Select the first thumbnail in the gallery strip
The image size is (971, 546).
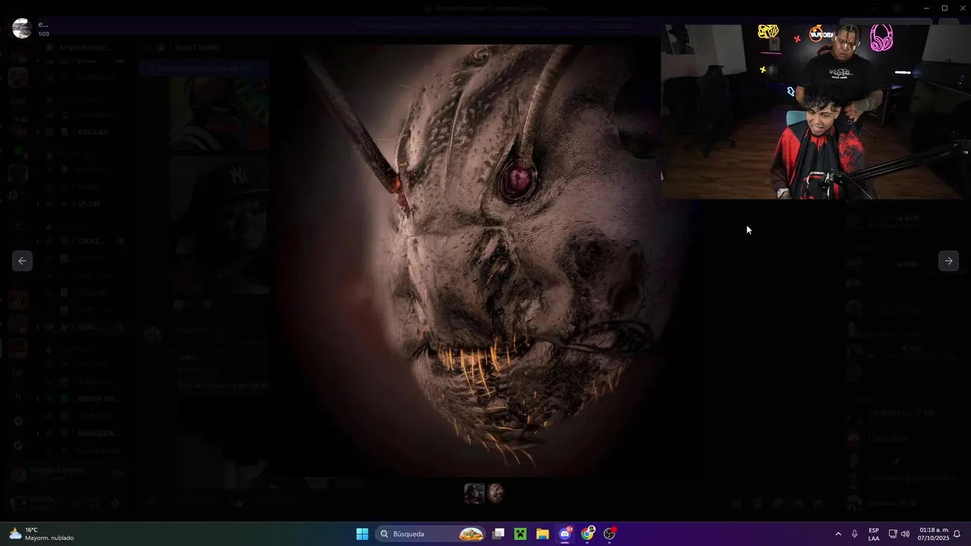click(x=474, y=494)
